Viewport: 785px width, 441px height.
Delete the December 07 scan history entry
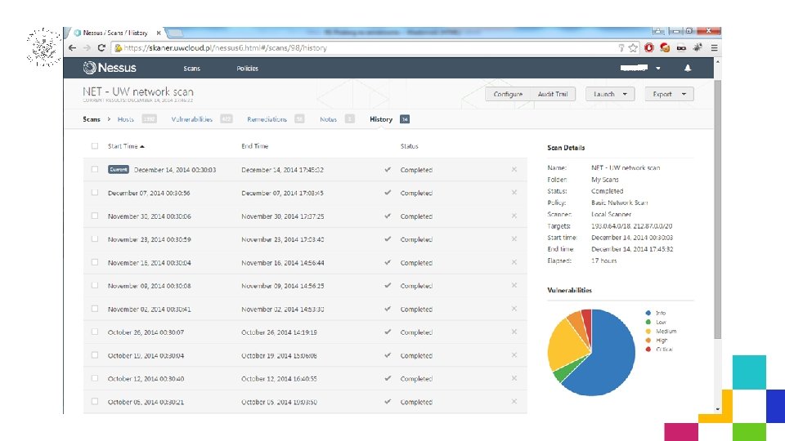[x=514, y=193]
